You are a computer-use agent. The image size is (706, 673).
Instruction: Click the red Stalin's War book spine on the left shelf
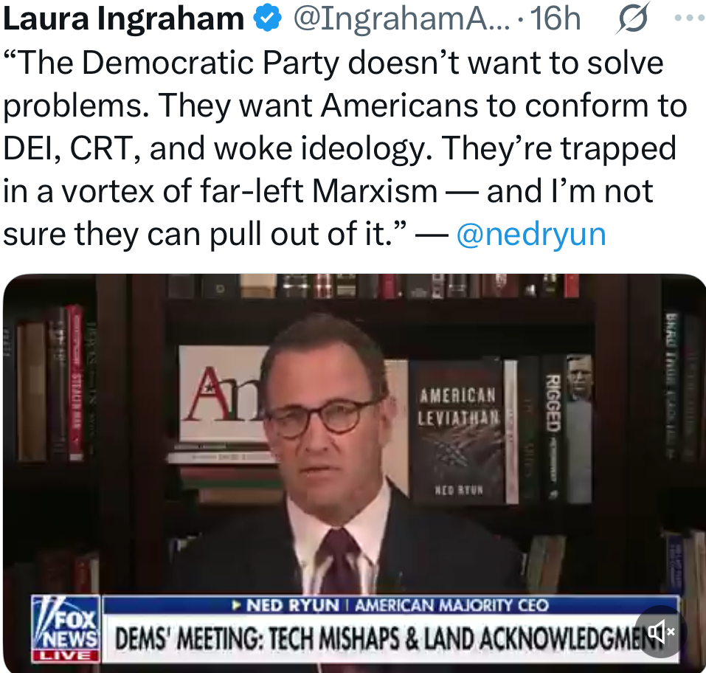pyautogui.click(x=76, y=383)
